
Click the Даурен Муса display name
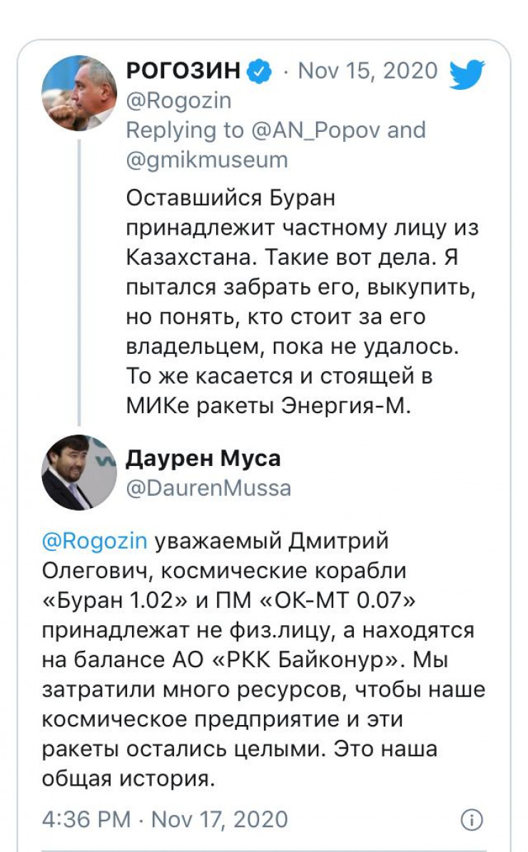coord(203,459)
